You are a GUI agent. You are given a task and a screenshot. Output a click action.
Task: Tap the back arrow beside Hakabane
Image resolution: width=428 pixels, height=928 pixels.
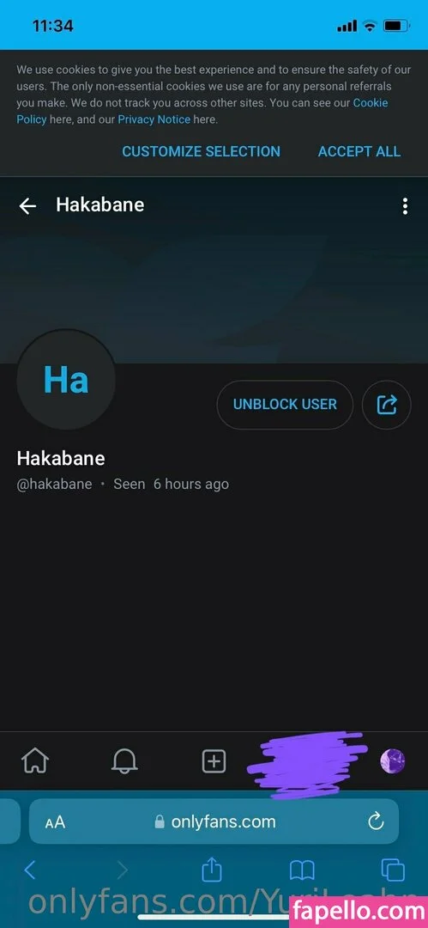[27, 206]
